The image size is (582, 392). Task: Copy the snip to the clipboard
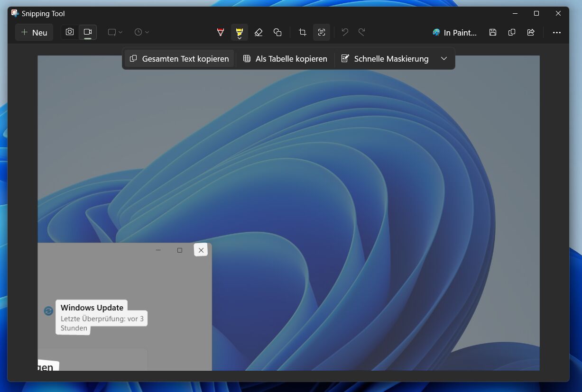tap(512, 32)
